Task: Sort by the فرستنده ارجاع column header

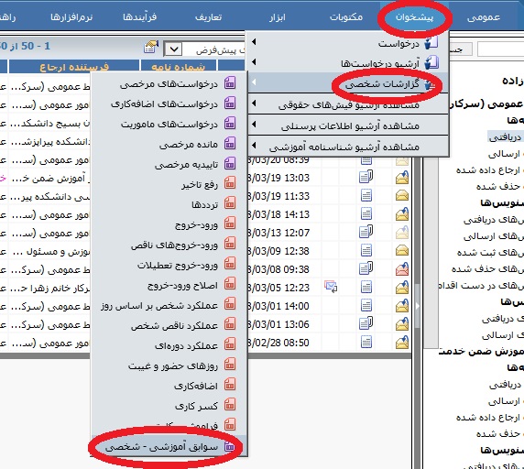Action: click(x=74, y=67)
